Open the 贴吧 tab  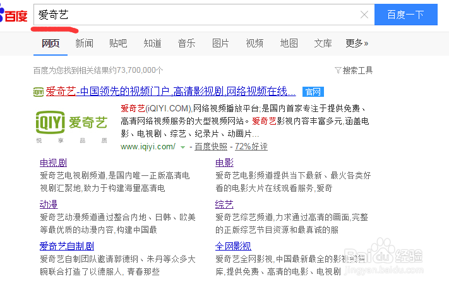click(x=118, y=43)
